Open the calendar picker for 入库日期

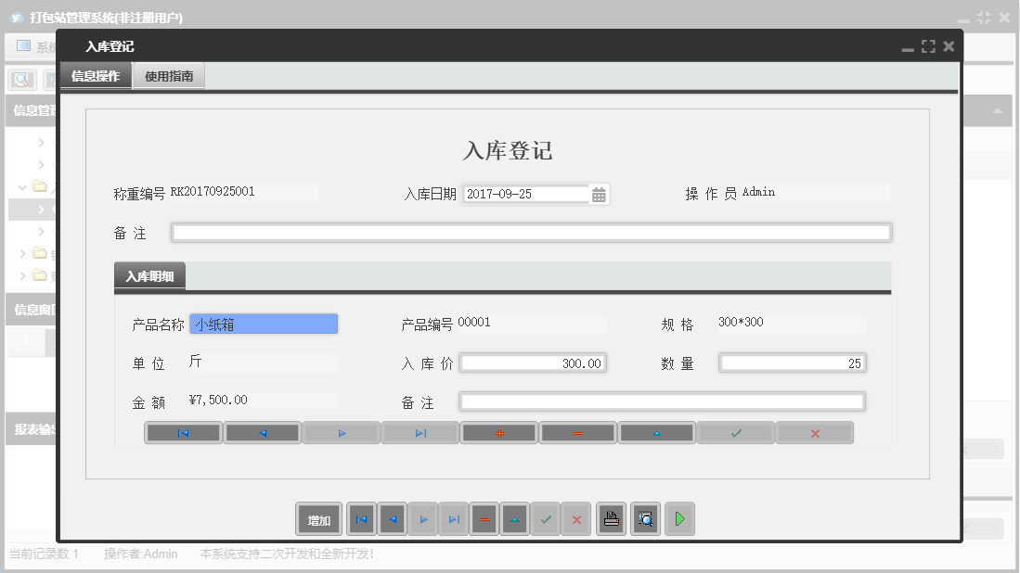click(x=600, y=194)
